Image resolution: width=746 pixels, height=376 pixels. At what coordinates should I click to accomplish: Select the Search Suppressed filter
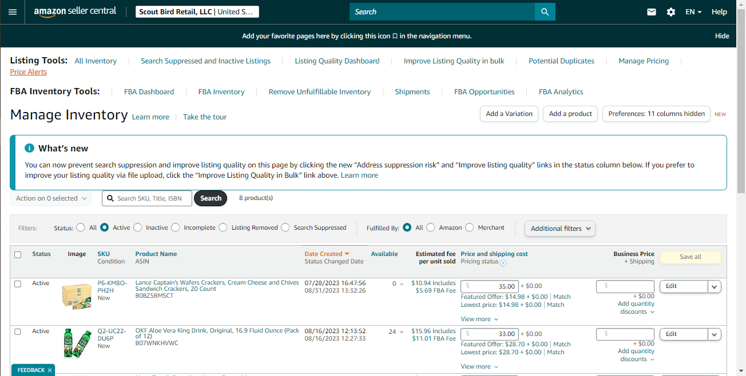(x=285, y=227)
